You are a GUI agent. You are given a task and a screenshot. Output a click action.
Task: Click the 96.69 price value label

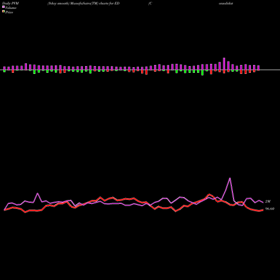(270, 209)
